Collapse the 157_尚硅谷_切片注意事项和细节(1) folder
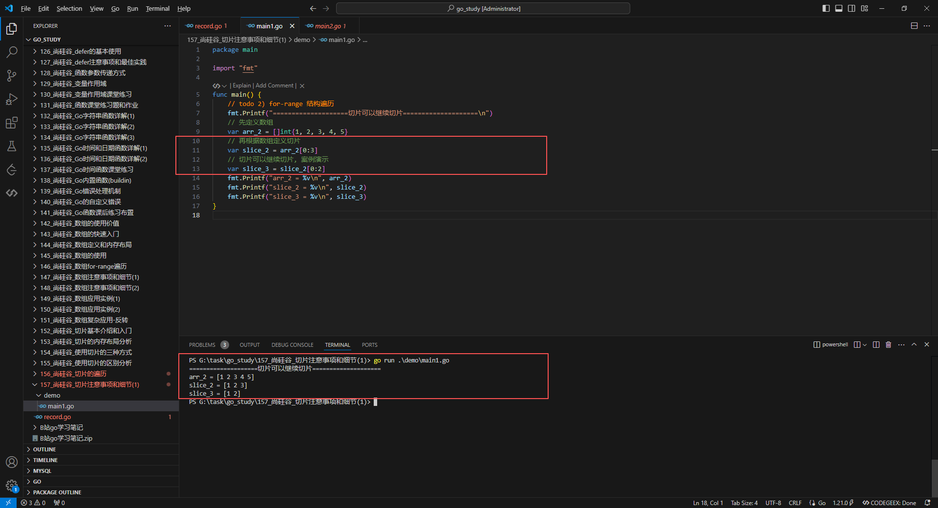The height and width of the screenshot is (508, 938). click(x=101, y=385)
